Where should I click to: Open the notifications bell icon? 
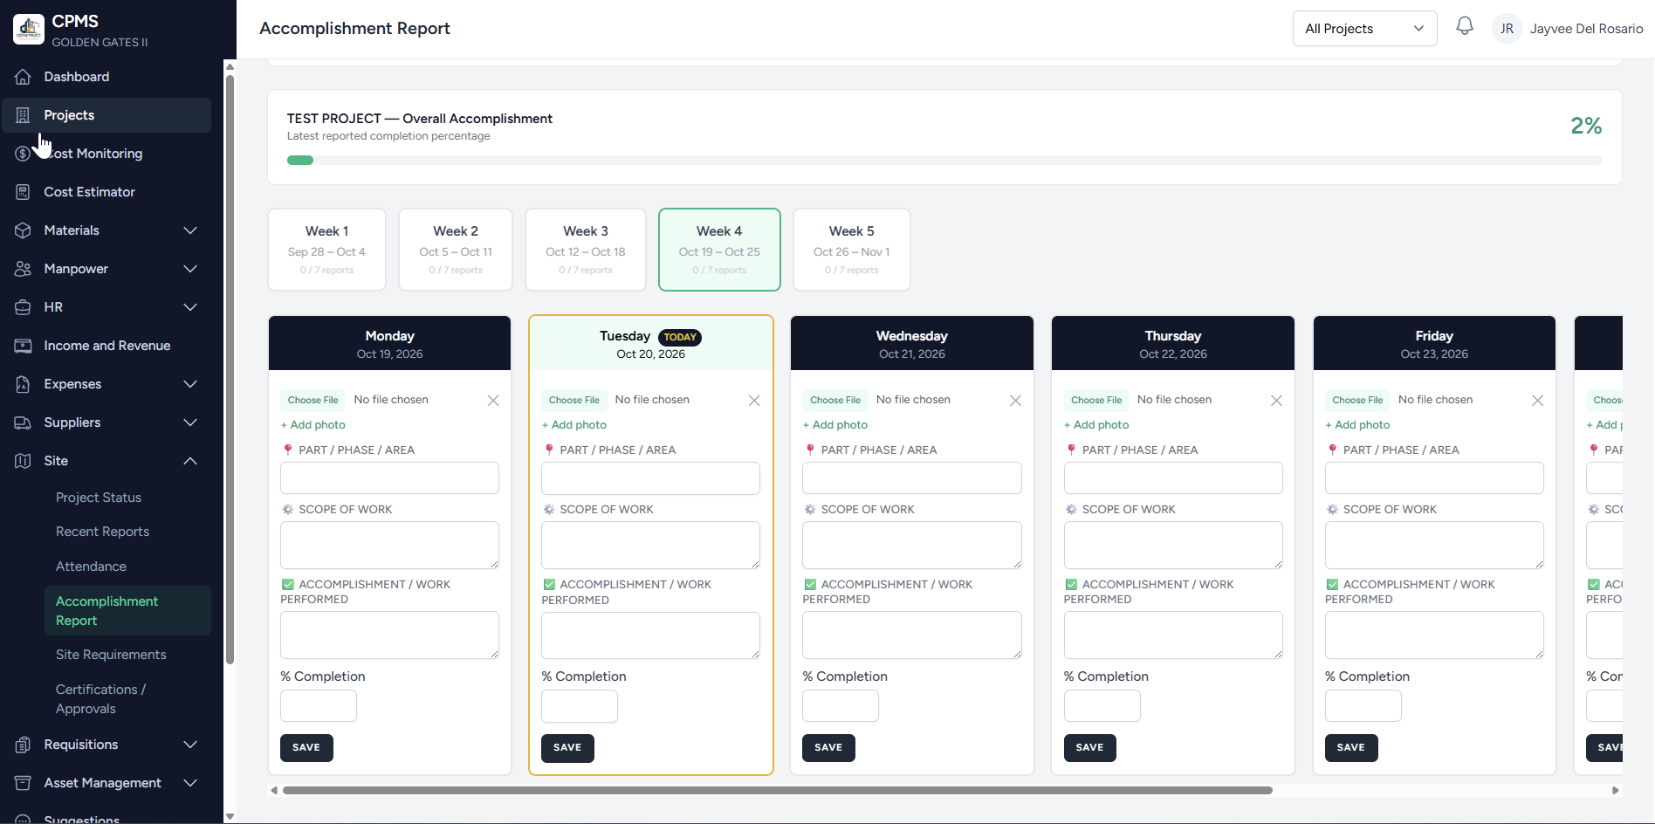(x=1465, y=27)
